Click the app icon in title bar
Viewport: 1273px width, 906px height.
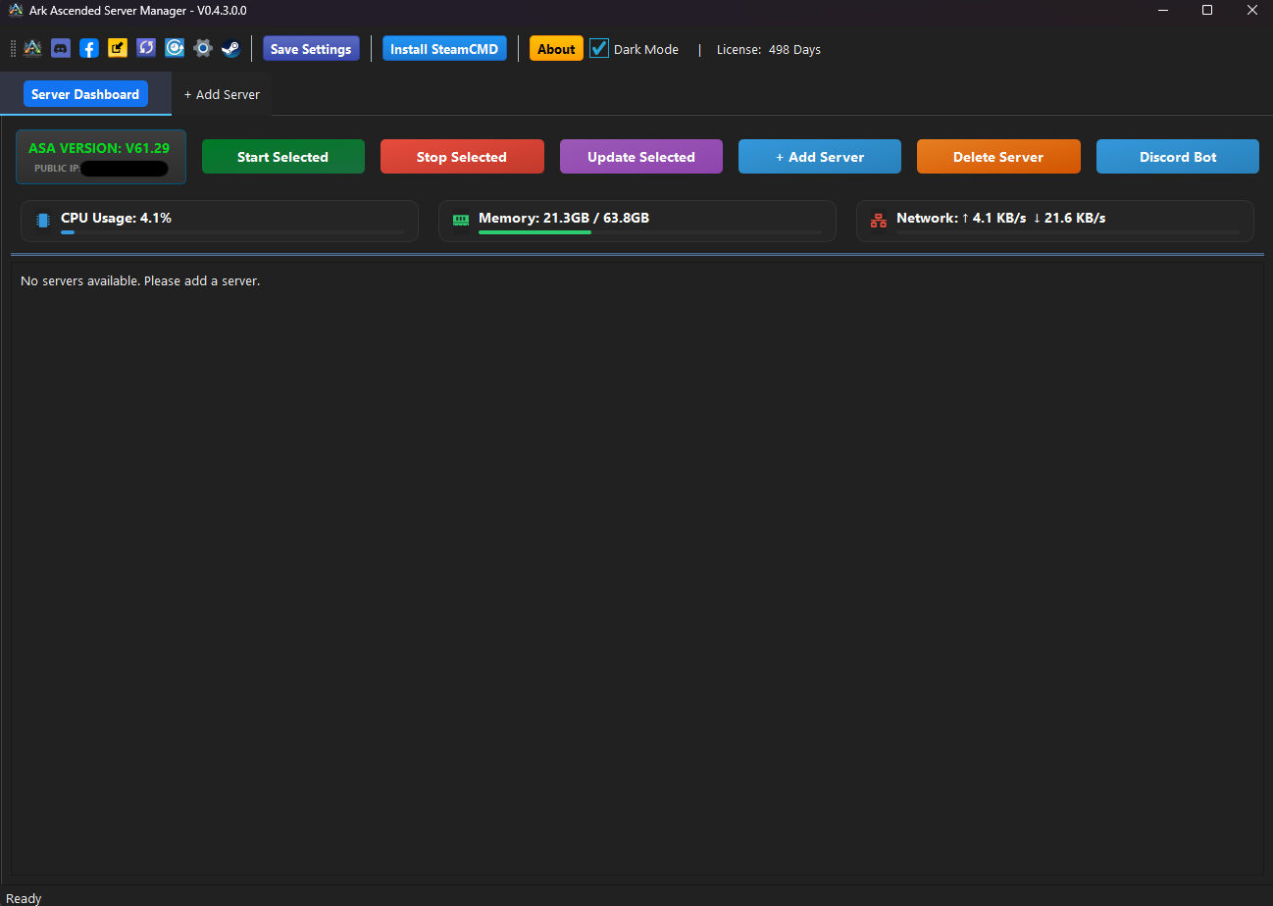(16, 10)
